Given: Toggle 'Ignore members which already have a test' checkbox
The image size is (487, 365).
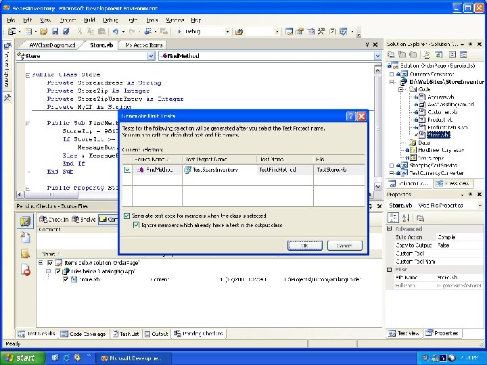Looking at the screenshot, I should click(136, 225).
